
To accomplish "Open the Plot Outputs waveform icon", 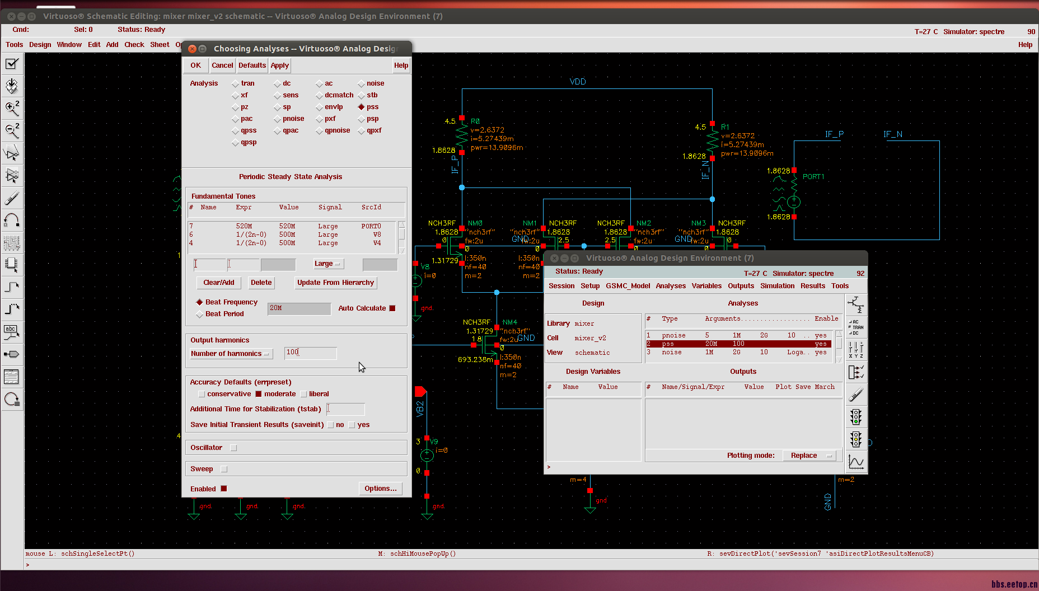I will [x=855, y=462].
